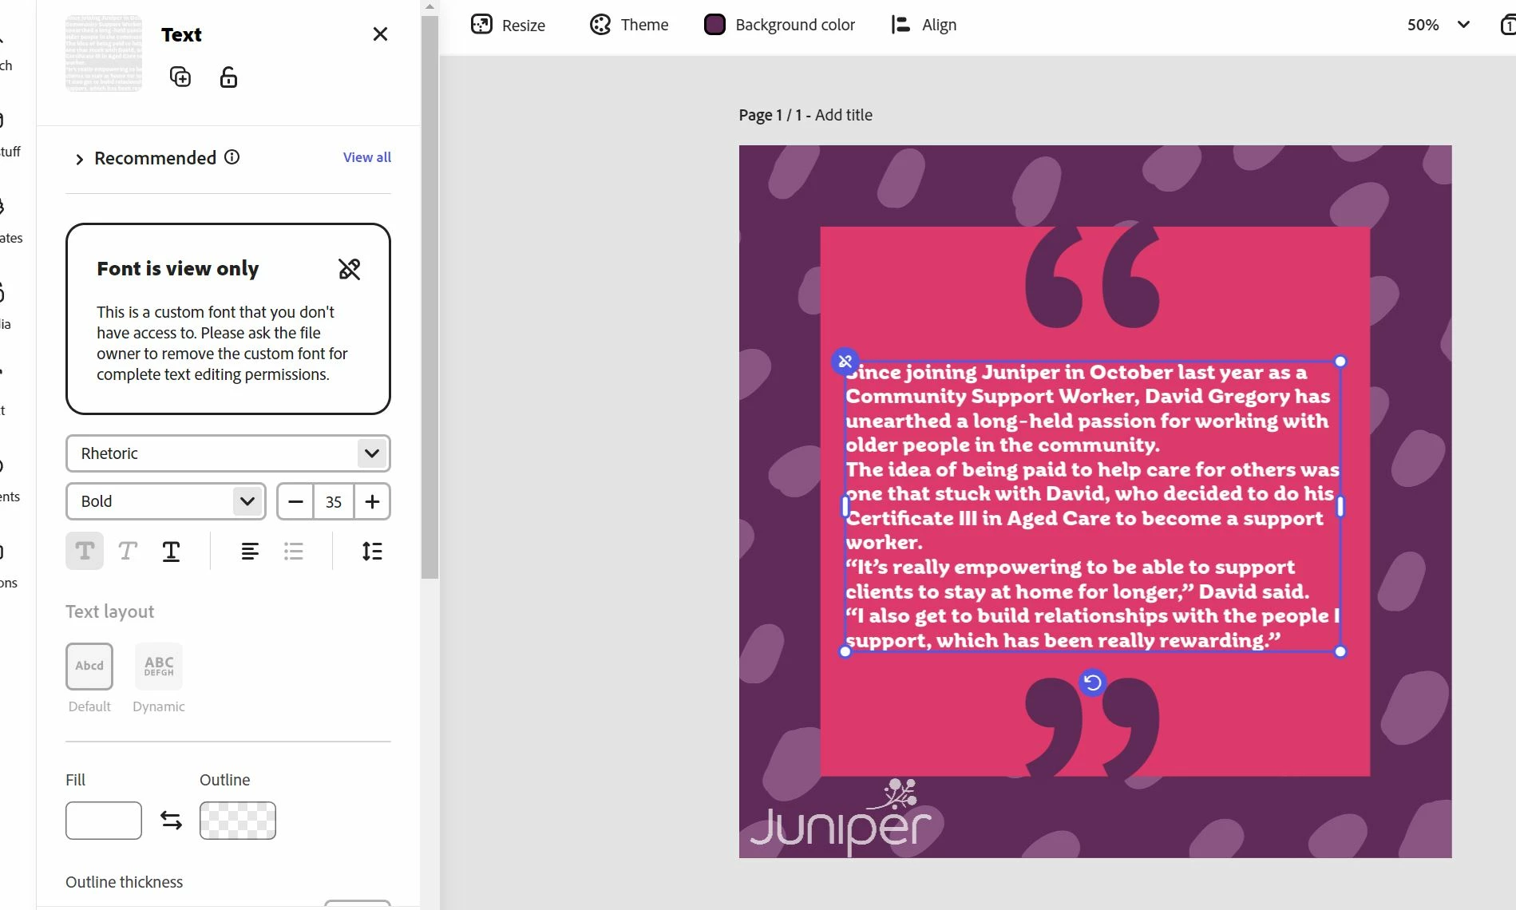Click Add title next to Page 1 / 1

click(844, 115)
